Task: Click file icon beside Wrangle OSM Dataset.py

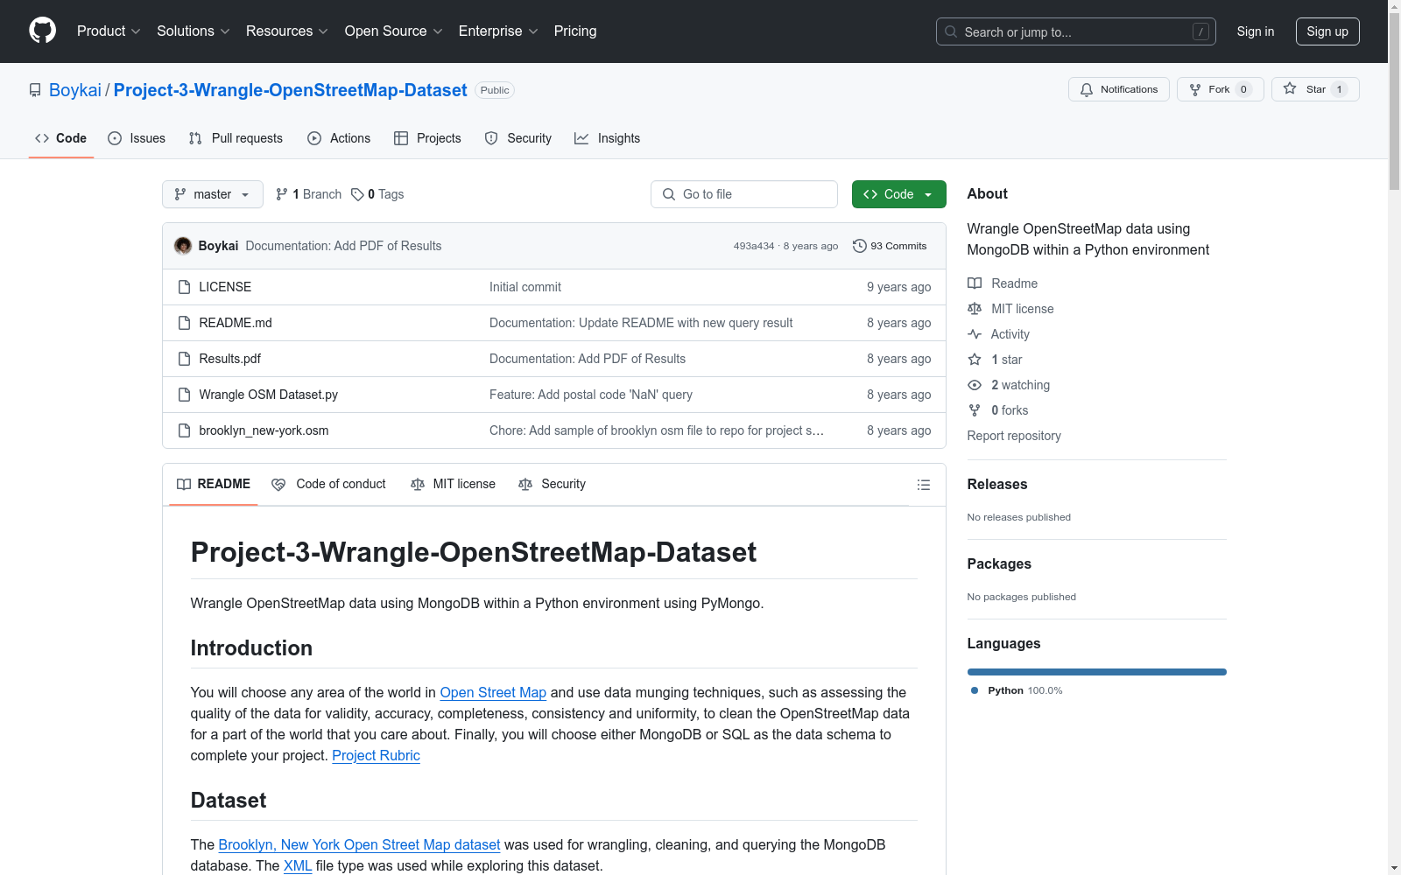Action: click(x=184, y=395)
